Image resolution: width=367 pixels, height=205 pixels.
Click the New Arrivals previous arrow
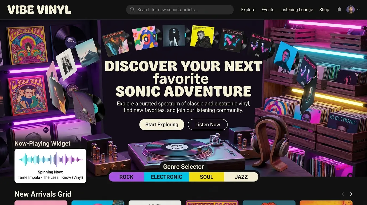343,194
